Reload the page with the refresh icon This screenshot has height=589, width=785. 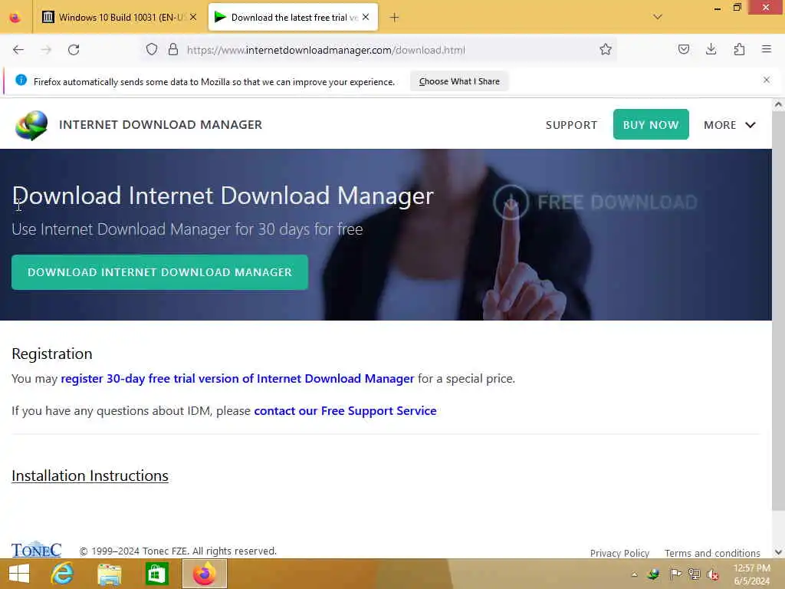[74, 50]
